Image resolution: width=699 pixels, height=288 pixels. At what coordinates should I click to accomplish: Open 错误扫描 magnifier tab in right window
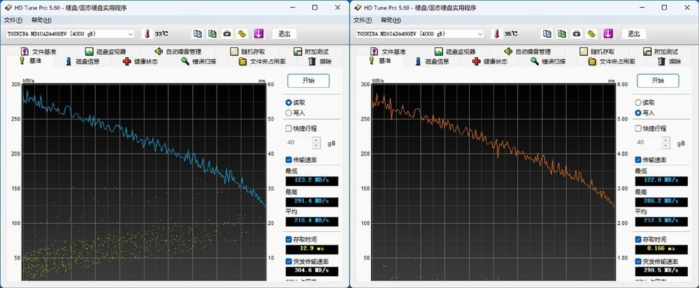tap(554, 61)
